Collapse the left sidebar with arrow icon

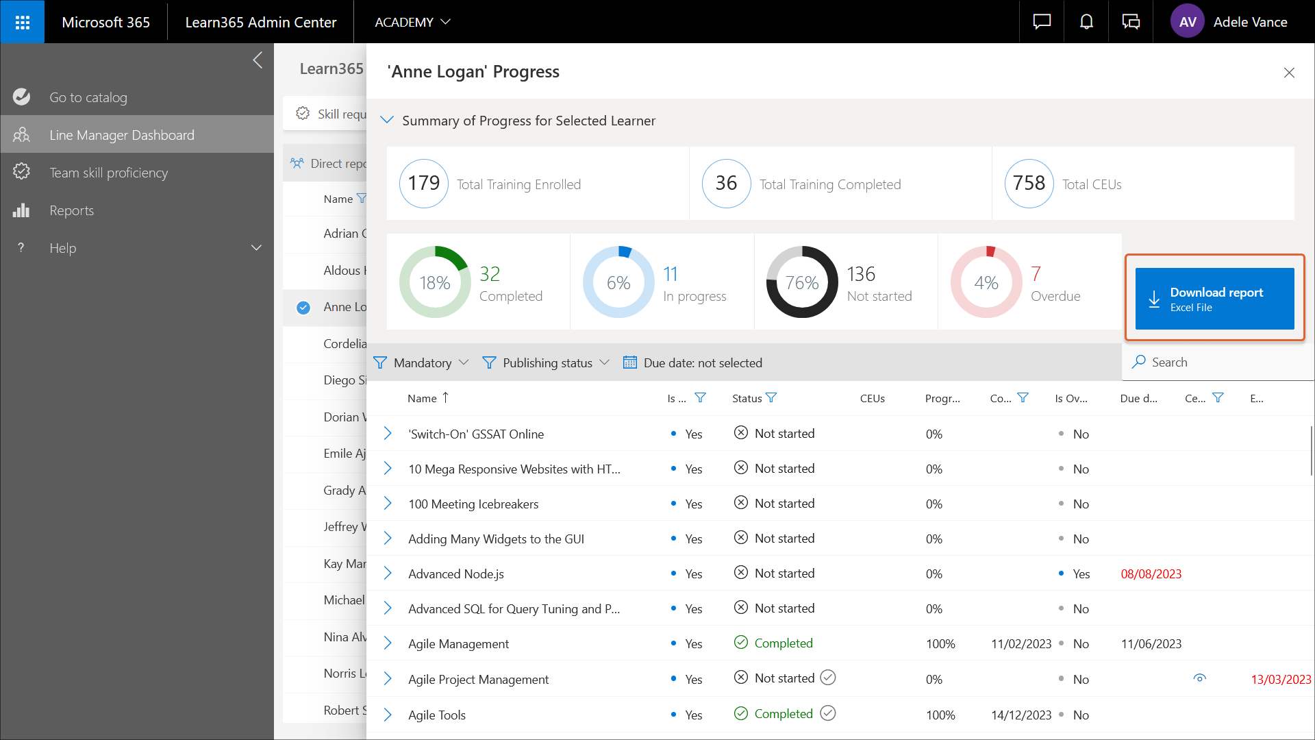pos(258,60)
